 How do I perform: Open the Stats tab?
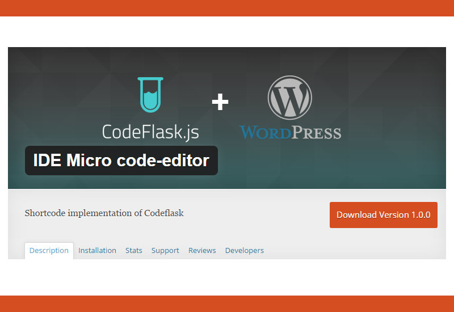134,251
